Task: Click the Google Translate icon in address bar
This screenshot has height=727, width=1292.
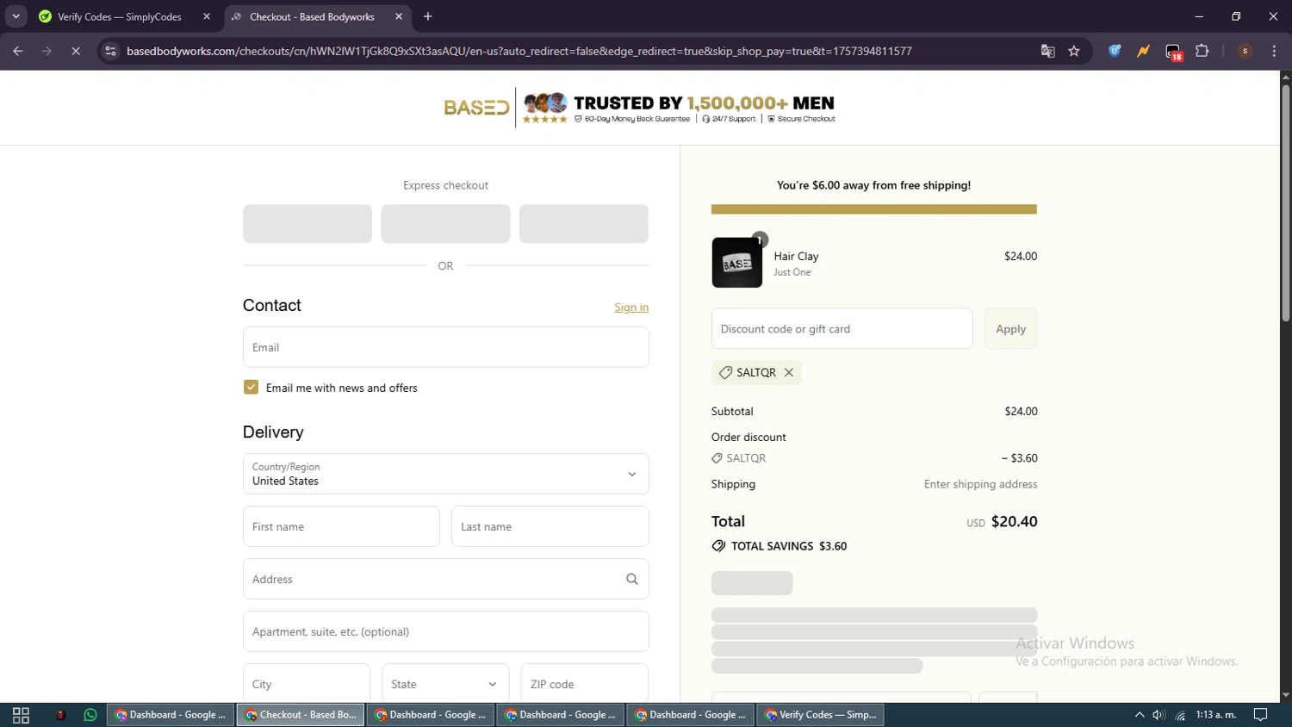Action: (x=1047, y=51)
